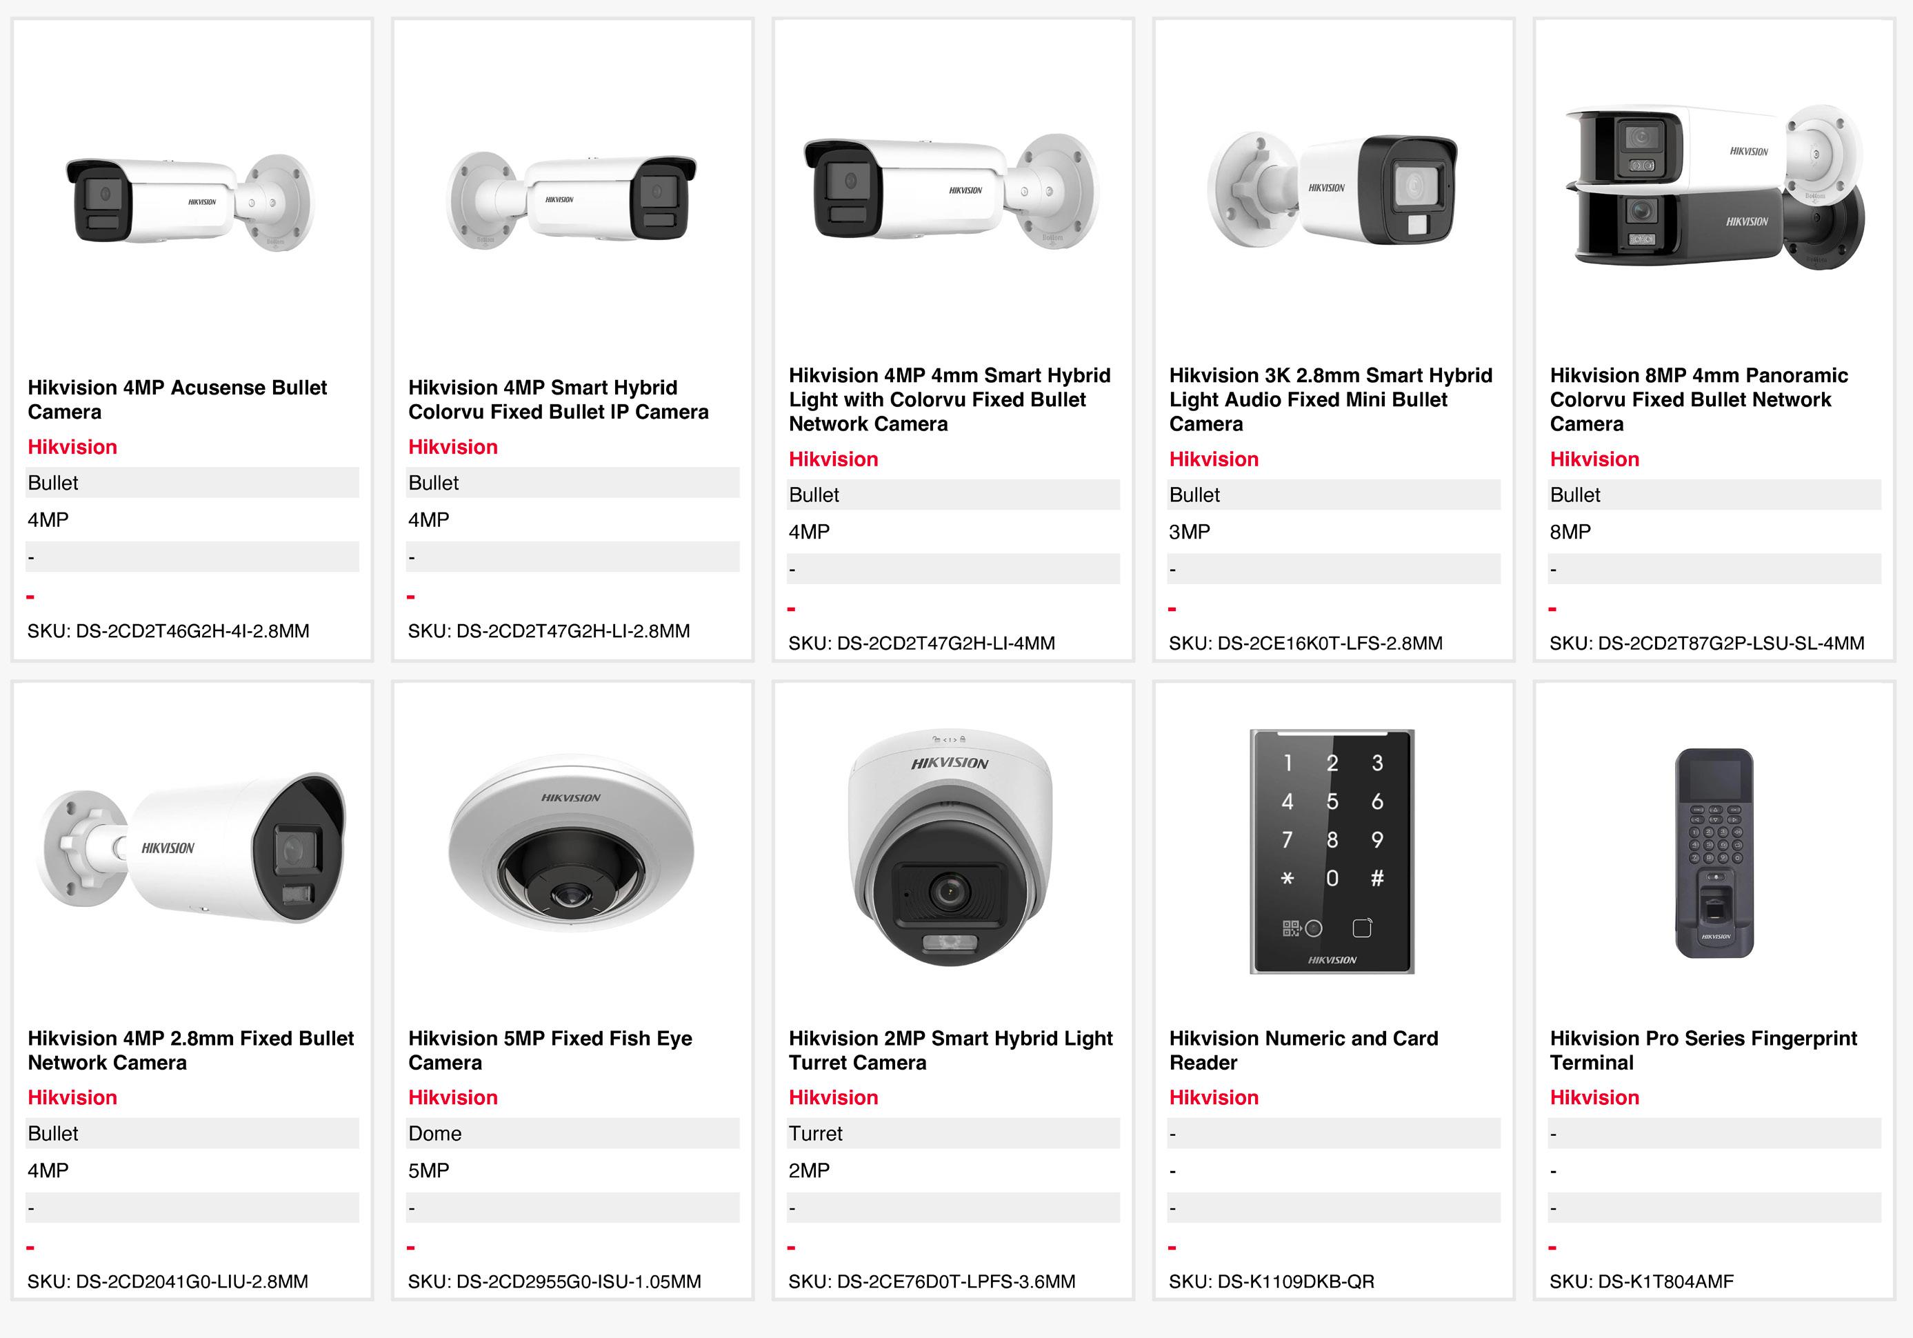The width and height of the screenshot is (1913, 1338).
Task: Open the Numeric and Card Reader keypad image
Action: click(1332, 852)
